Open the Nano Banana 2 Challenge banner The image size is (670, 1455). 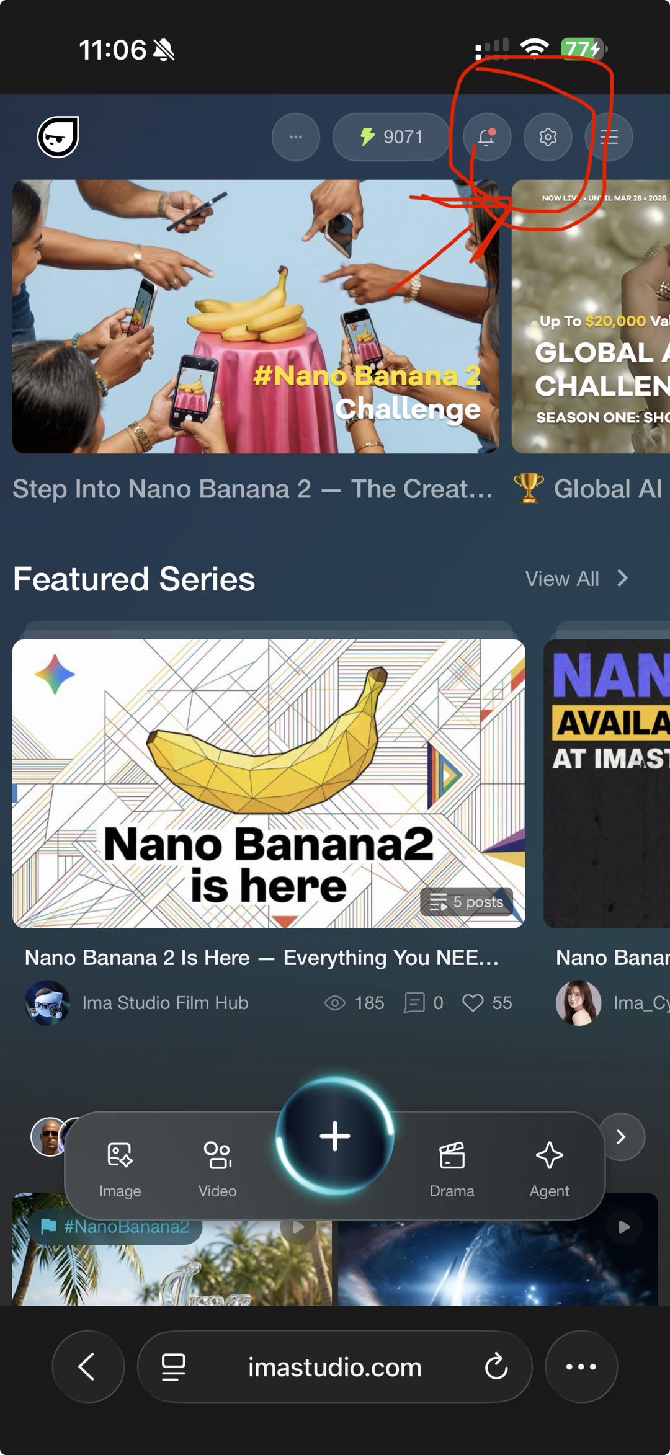coord(256,316)
